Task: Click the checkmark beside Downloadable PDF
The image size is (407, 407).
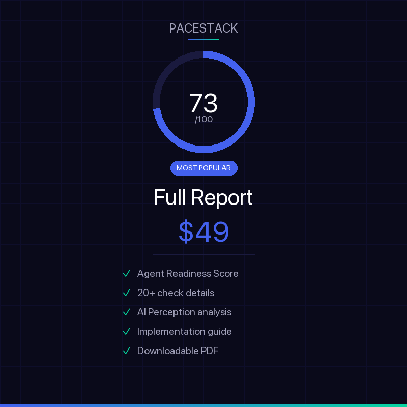Action: 126,351
